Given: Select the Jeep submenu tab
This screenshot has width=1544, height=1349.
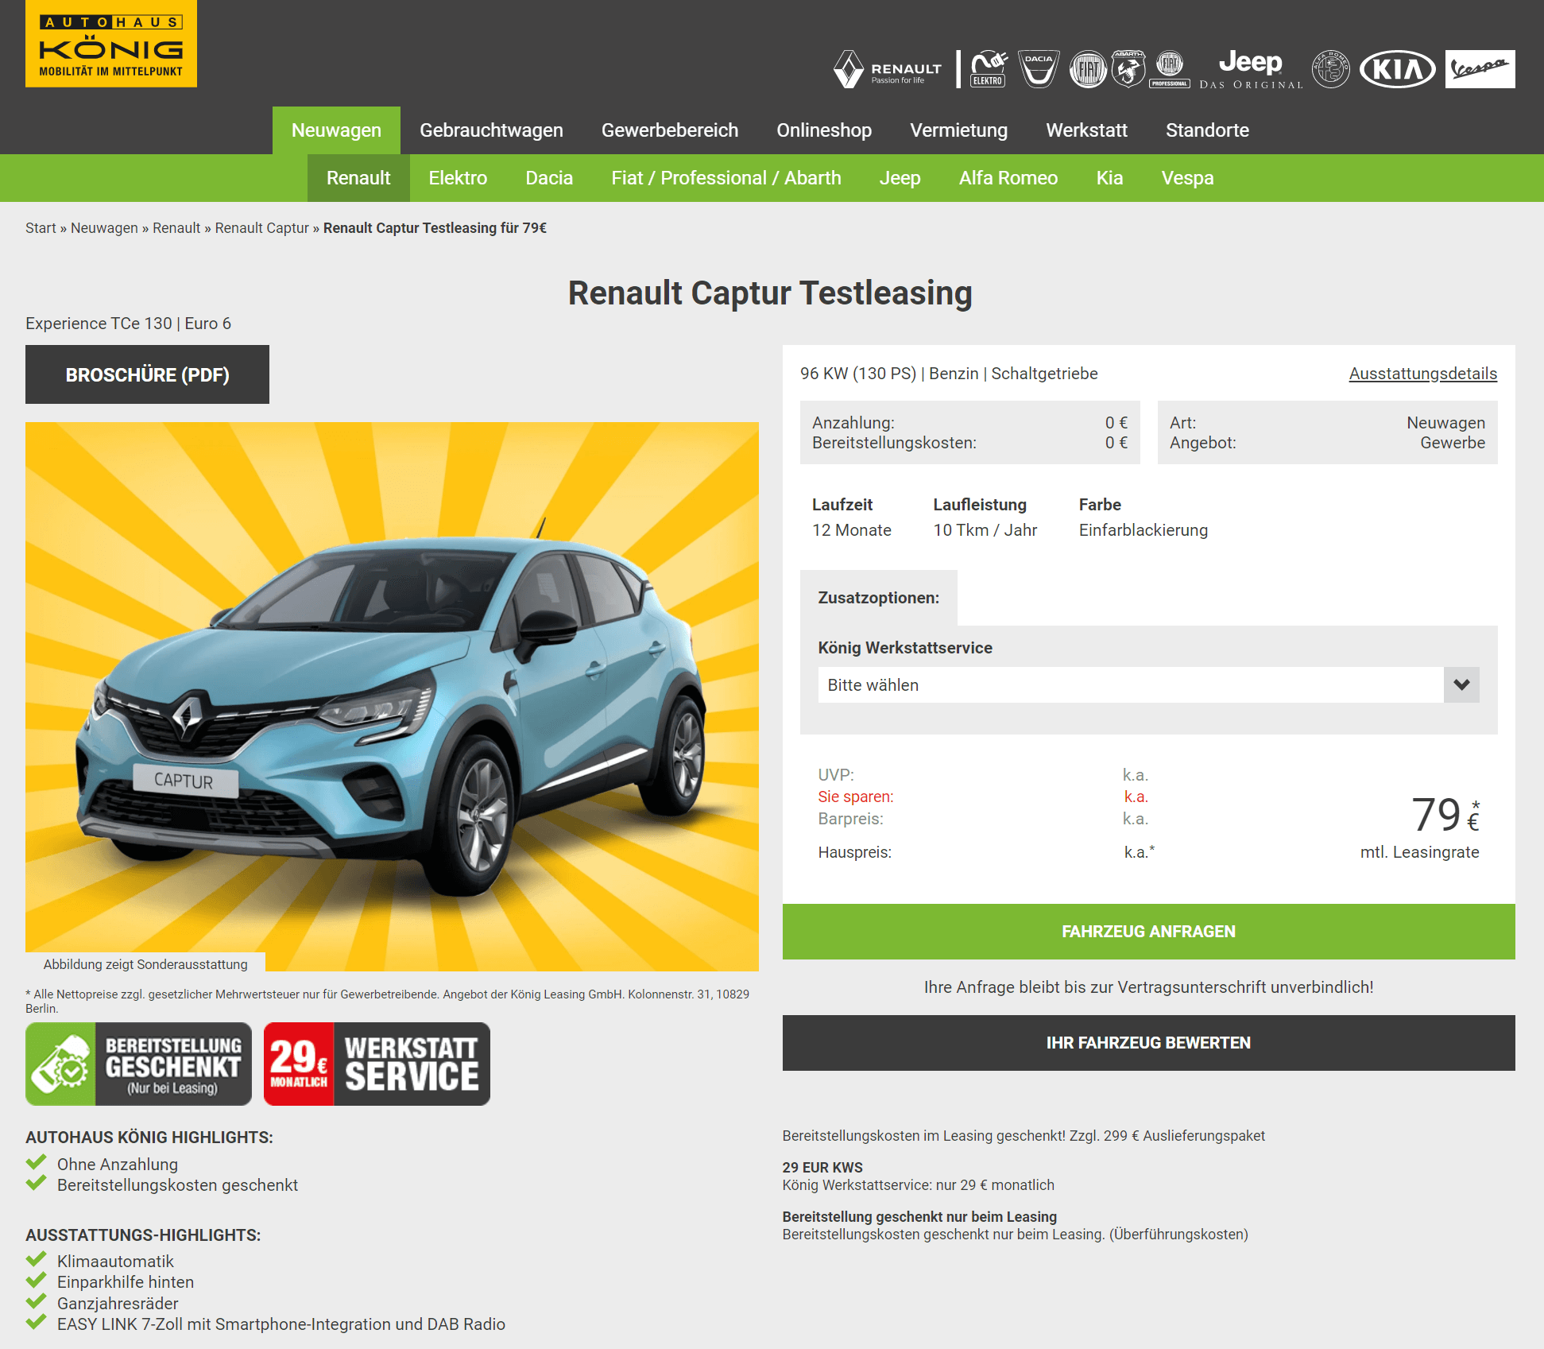Looking at the screenshot, I should [900, 178].
